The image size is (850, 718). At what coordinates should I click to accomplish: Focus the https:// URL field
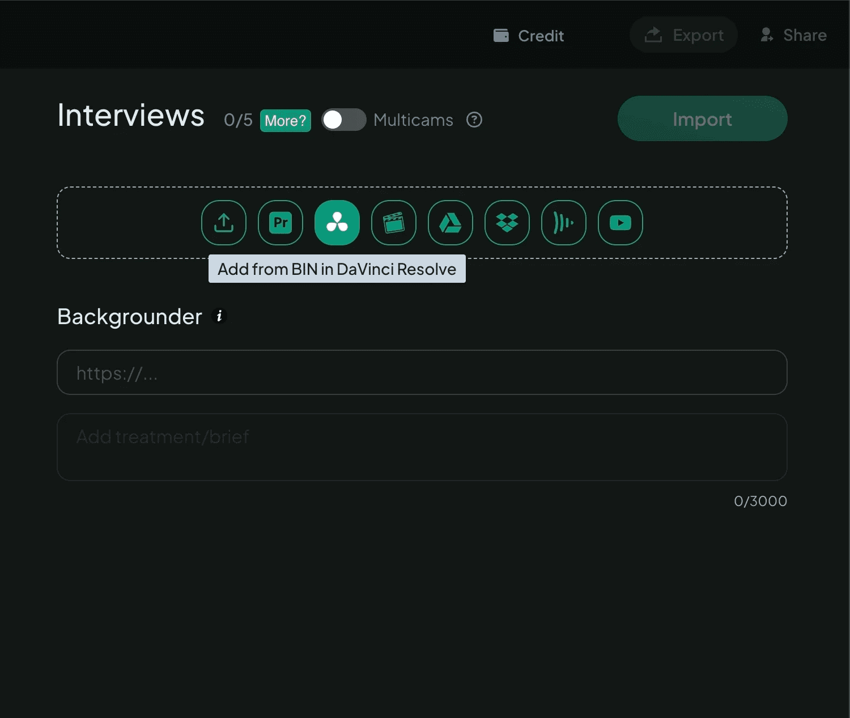(x=422, y=372)
